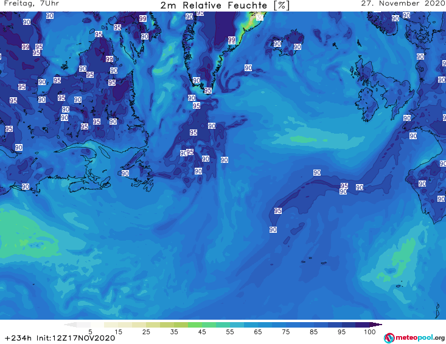446x344 pixels.
Task: Click the colorbar tick label 85
Action: point(313,332)
